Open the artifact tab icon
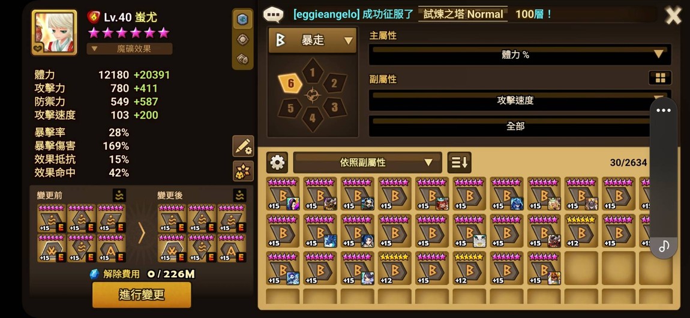This screenshot has width=690, height=318. click(x=242, y=59)
